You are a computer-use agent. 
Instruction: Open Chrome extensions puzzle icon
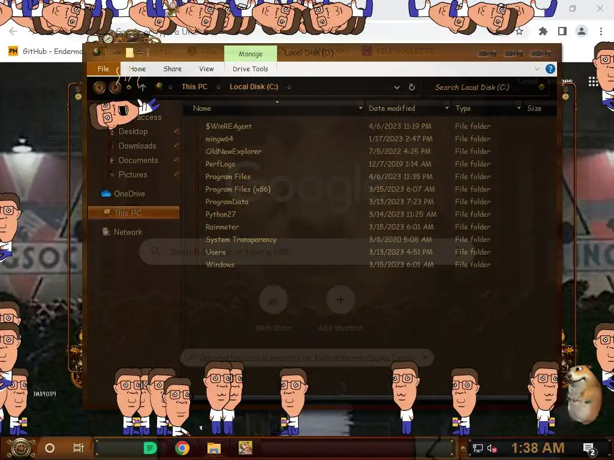click(543, 31)
